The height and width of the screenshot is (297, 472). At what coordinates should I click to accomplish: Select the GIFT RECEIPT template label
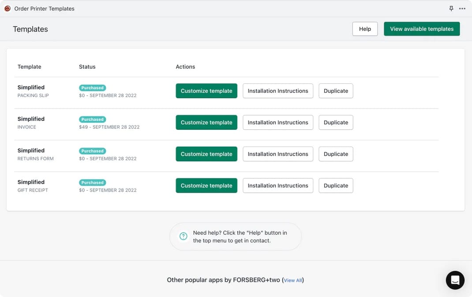pyautogui.click(x=33, y=190)
